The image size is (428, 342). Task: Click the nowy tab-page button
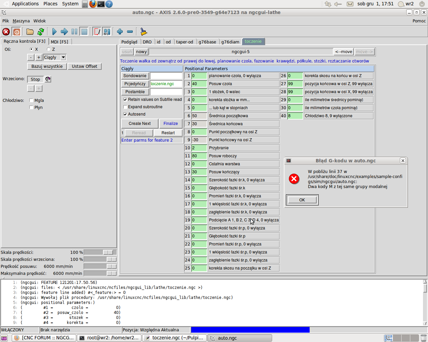point(141,52)
